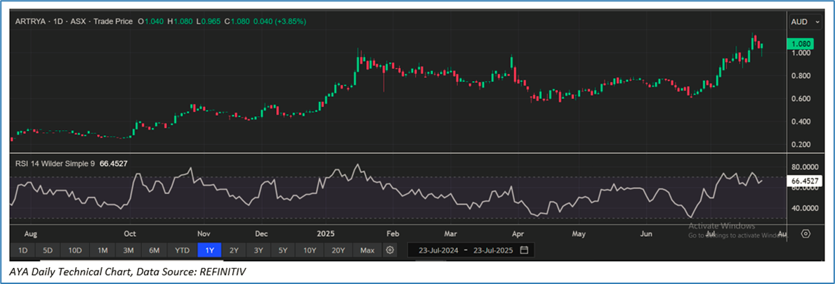Select the 5Y time range
835x284 pixels.
click(283, 250)
